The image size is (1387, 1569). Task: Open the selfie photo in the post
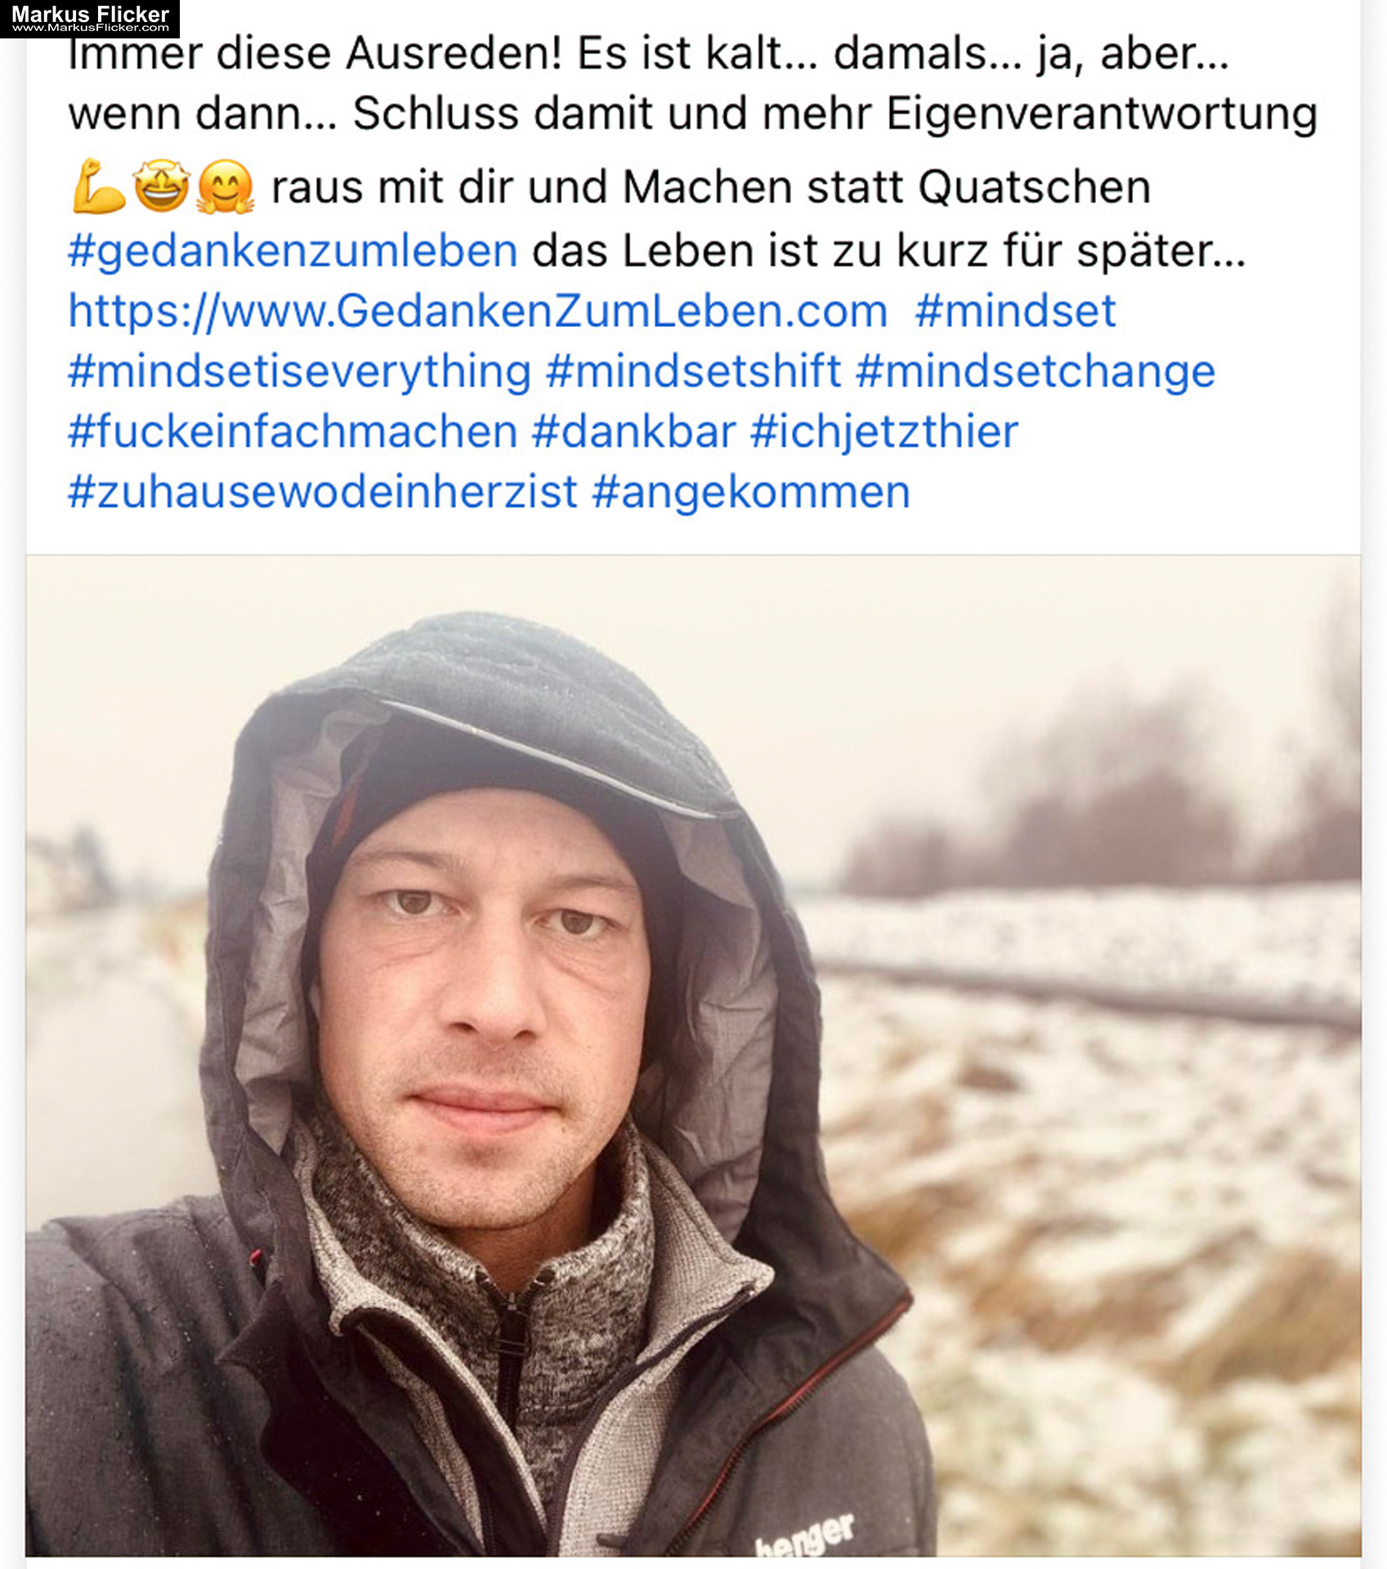click(693, 1056)
